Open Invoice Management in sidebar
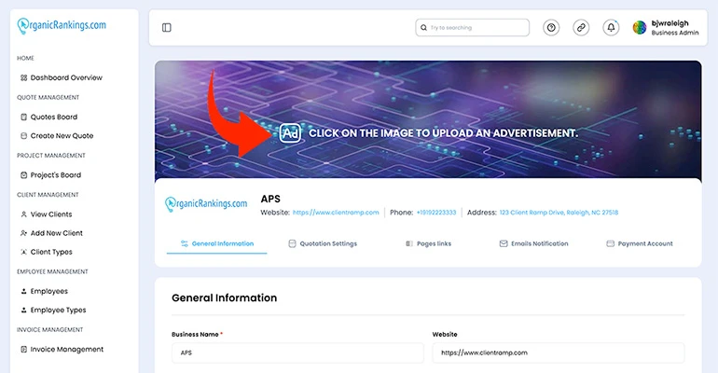The height and width of the screenshot is (373, 718). point(66,349)
